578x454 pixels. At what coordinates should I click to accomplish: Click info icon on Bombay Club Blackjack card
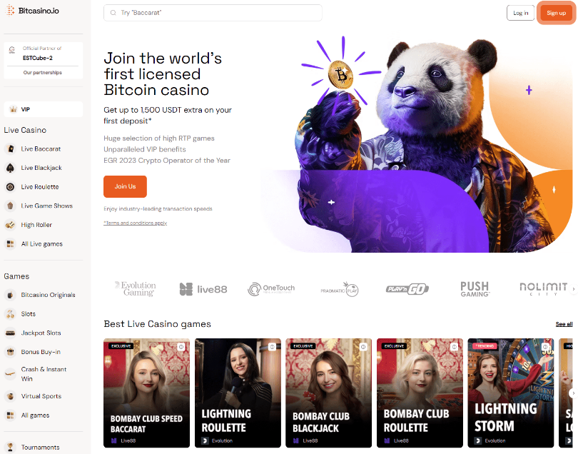363,347
